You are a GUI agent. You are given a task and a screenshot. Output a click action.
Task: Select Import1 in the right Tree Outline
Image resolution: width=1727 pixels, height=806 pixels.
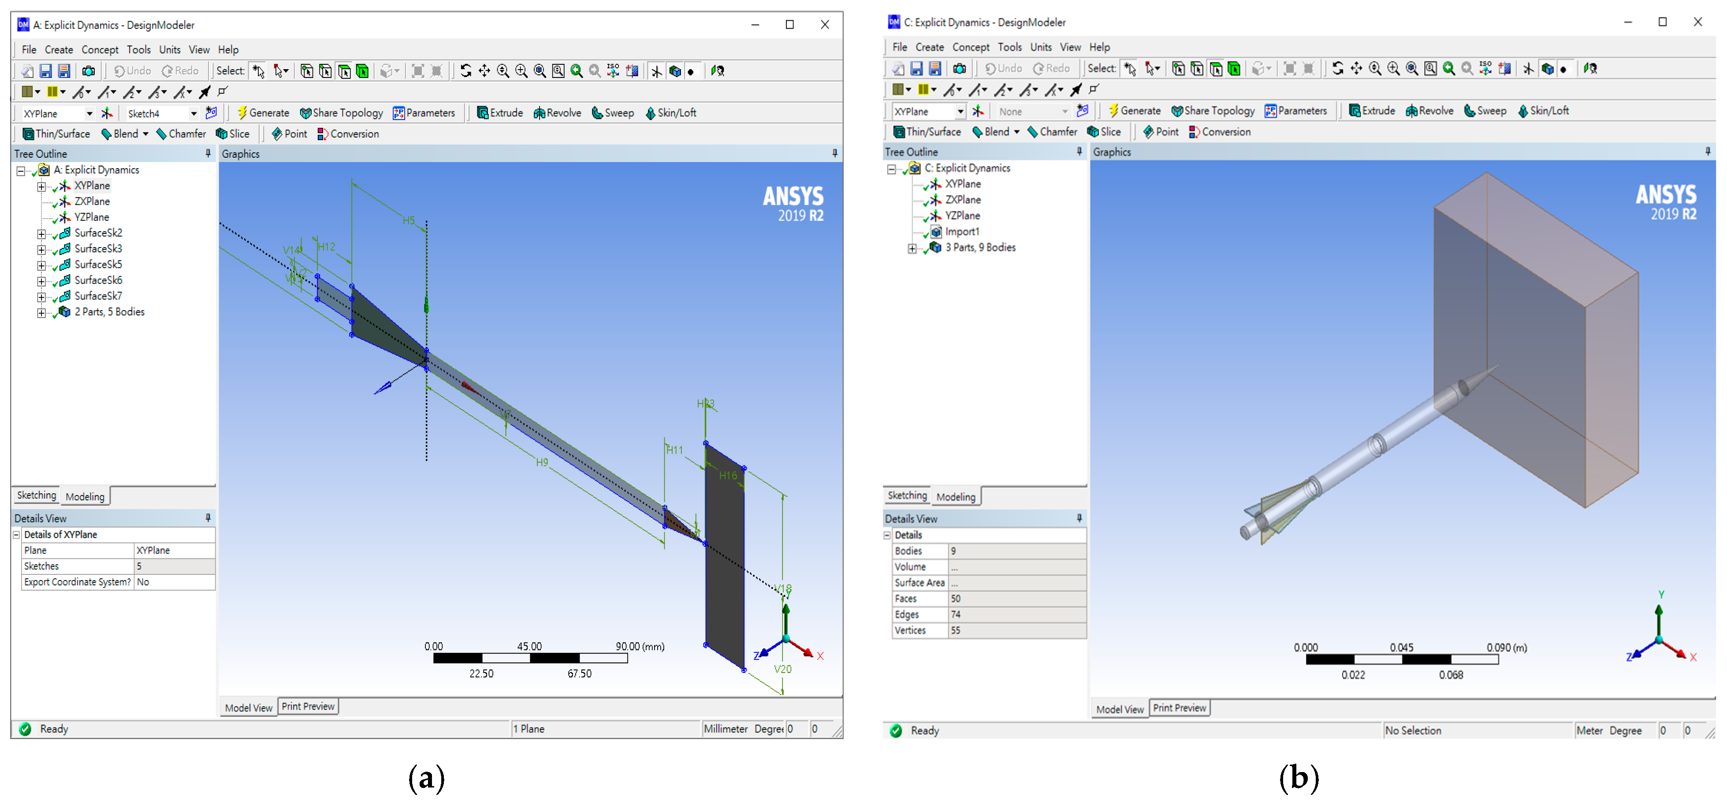(x=961, y=232)
